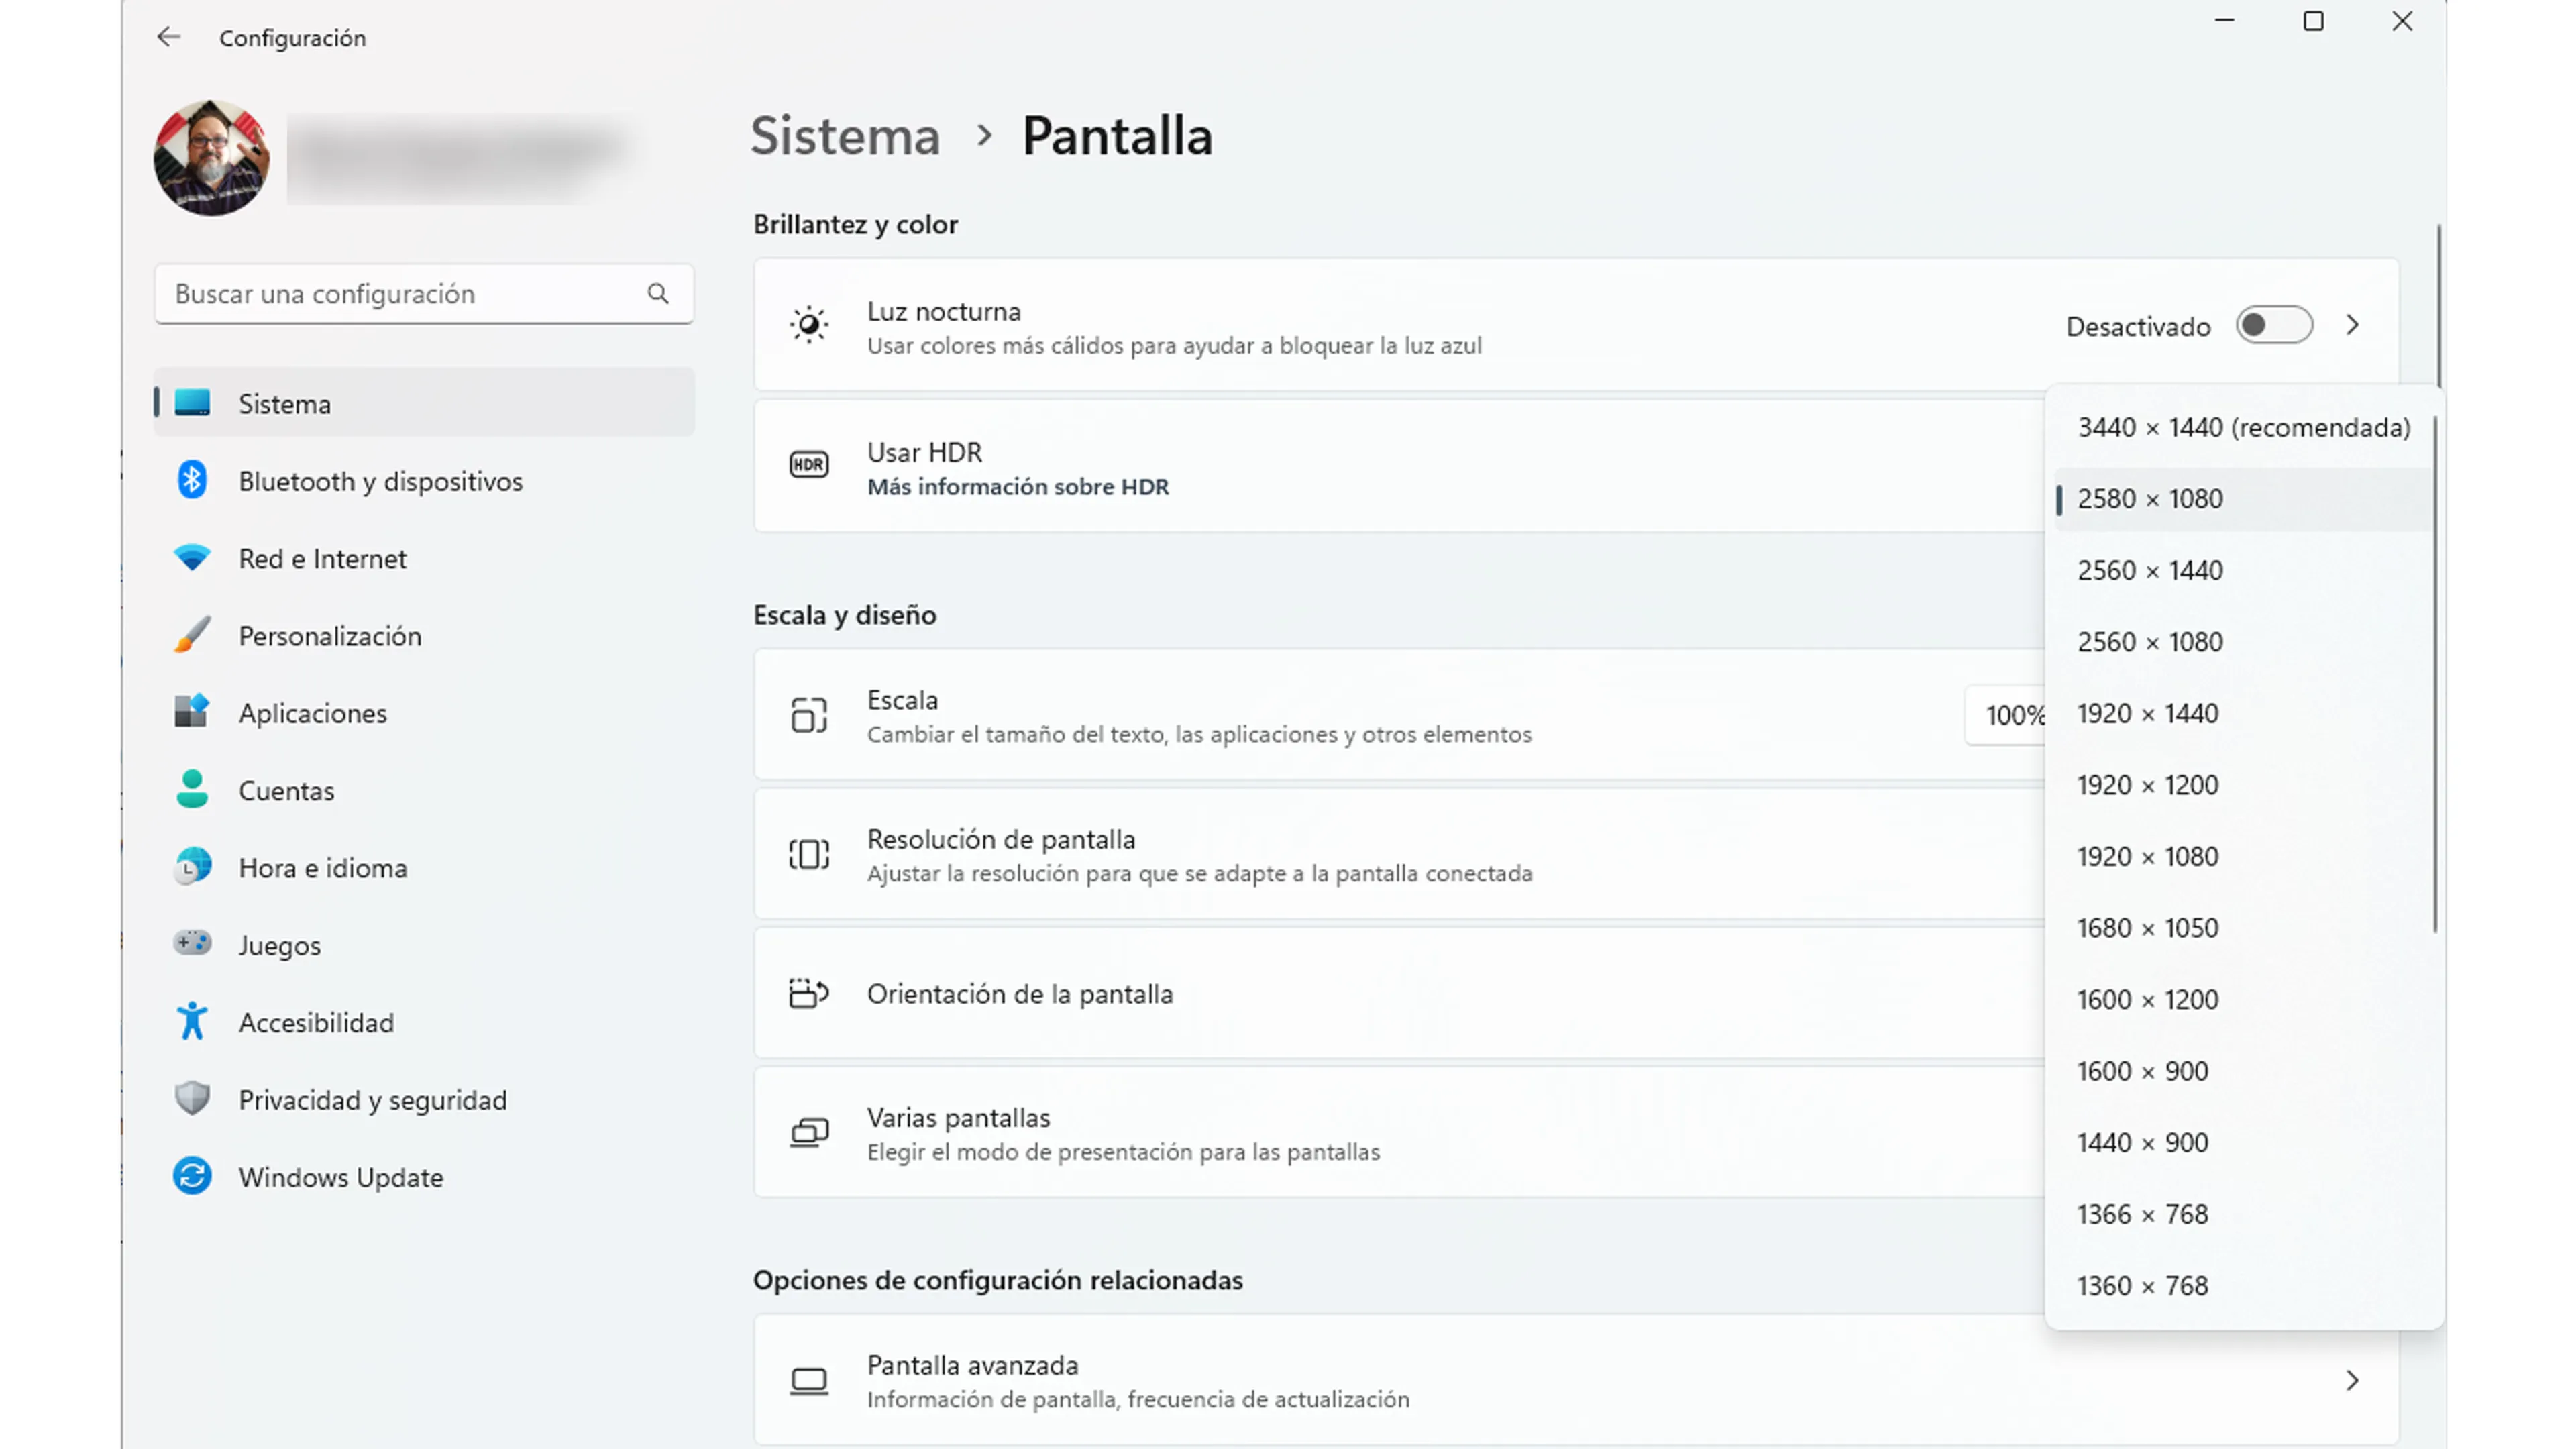Focus the Buscar una configuración search field
Viewport: 2576px width, 1449px height.
pos(424,293)
